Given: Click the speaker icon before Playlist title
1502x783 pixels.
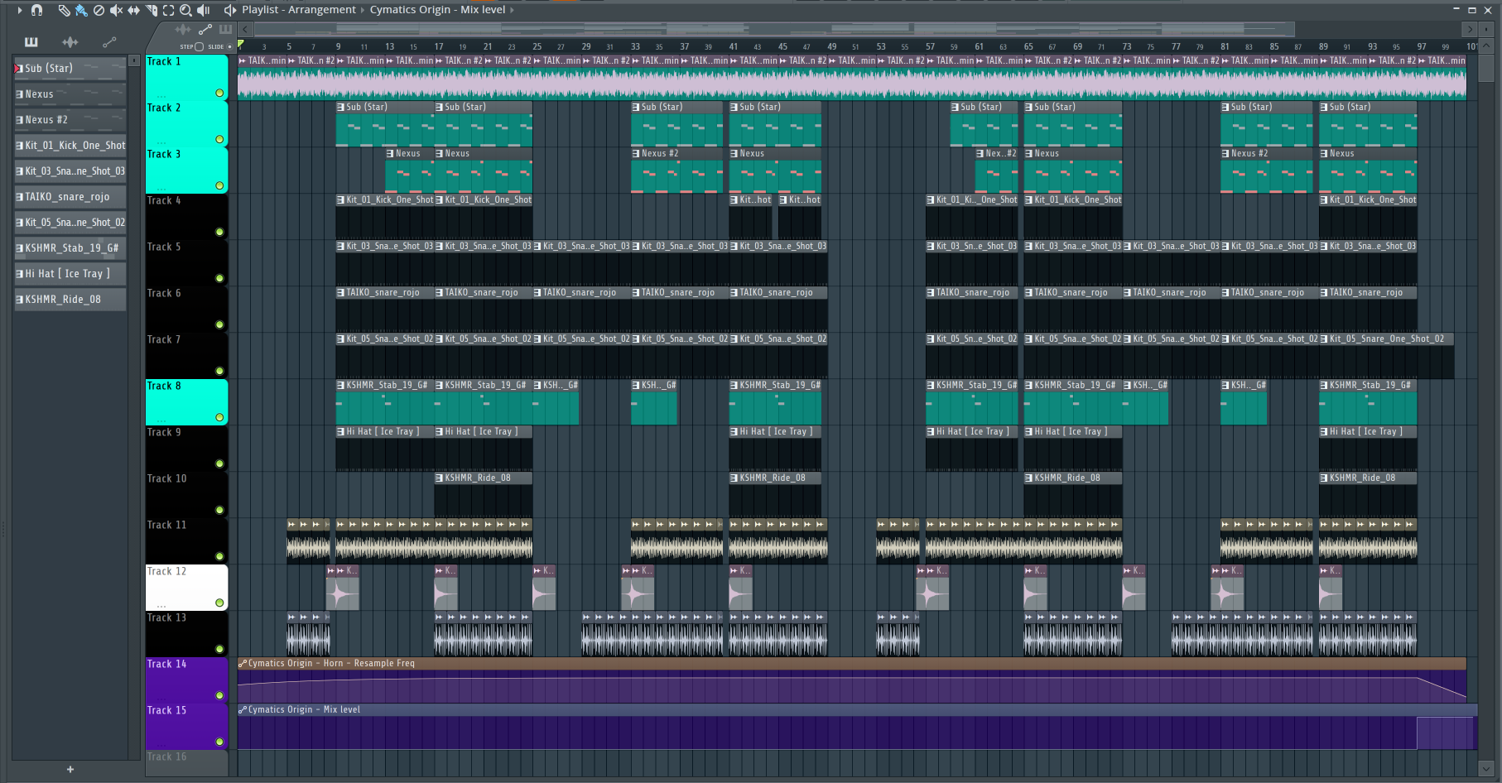Looking at the screenshot, I should pyautogui.click(x=230, y=10).
